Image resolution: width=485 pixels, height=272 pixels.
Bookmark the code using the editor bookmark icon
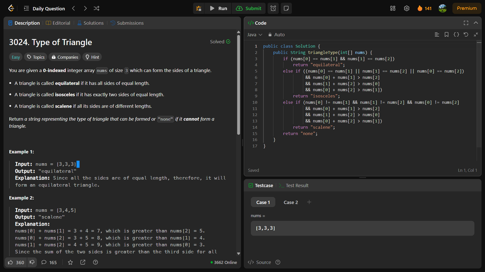(x=447, y=35)
